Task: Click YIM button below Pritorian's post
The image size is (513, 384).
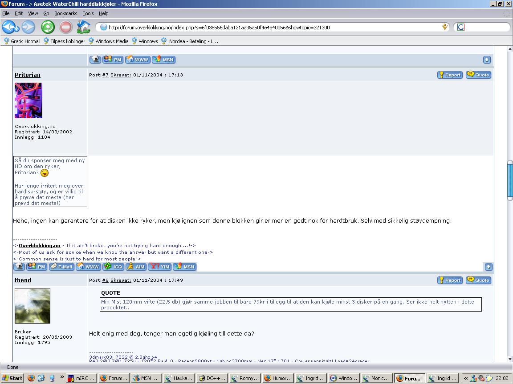Action: tap(160, 267)
